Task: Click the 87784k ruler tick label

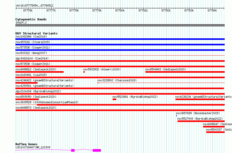Action: (212, 10)
